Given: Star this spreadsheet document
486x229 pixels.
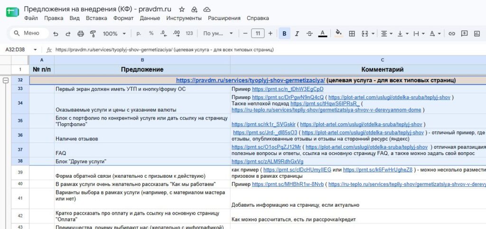Looking at the screenshot, I should coord(182,9).
